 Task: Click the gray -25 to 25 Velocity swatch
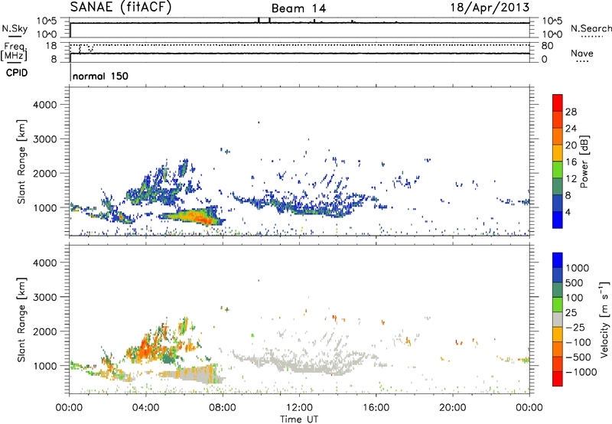(x=558, y=320)
